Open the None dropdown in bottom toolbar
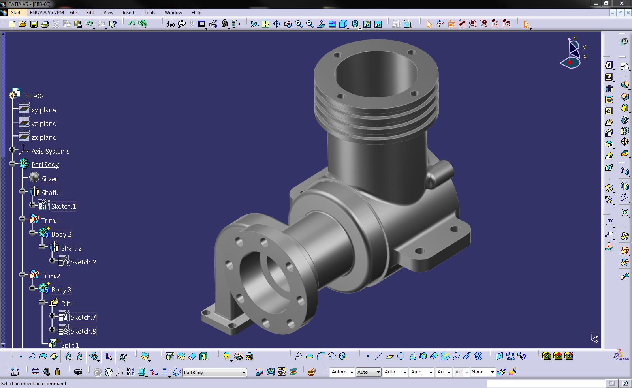This screenshot has width=632, height=388. click(x=492, y=372)
